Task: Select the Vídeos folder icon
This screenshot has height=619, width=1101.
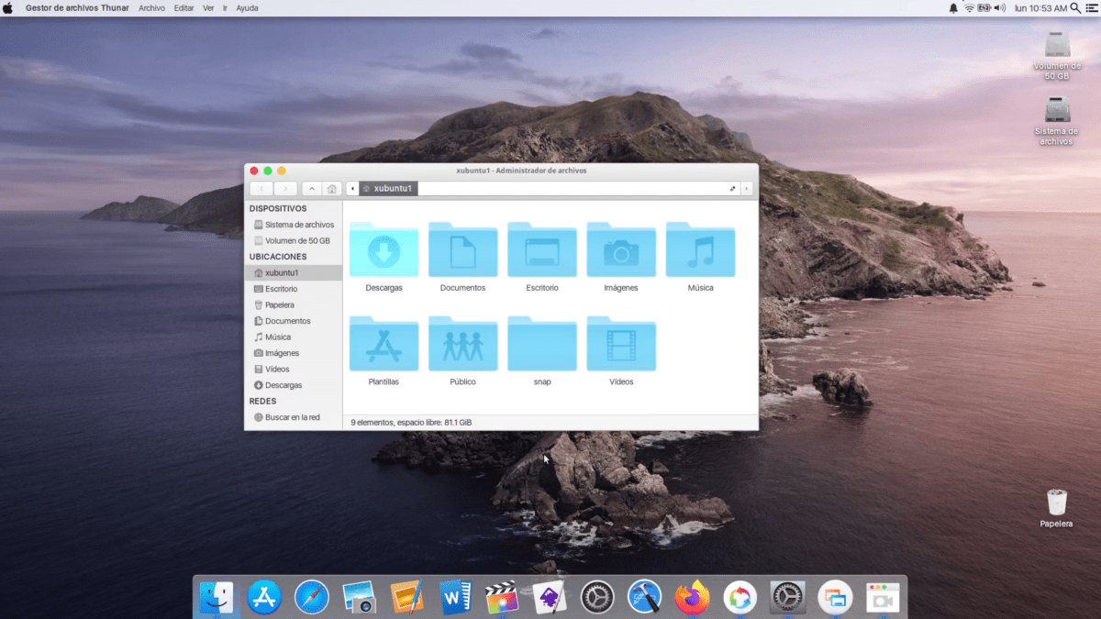Action: tap(621, 344)
